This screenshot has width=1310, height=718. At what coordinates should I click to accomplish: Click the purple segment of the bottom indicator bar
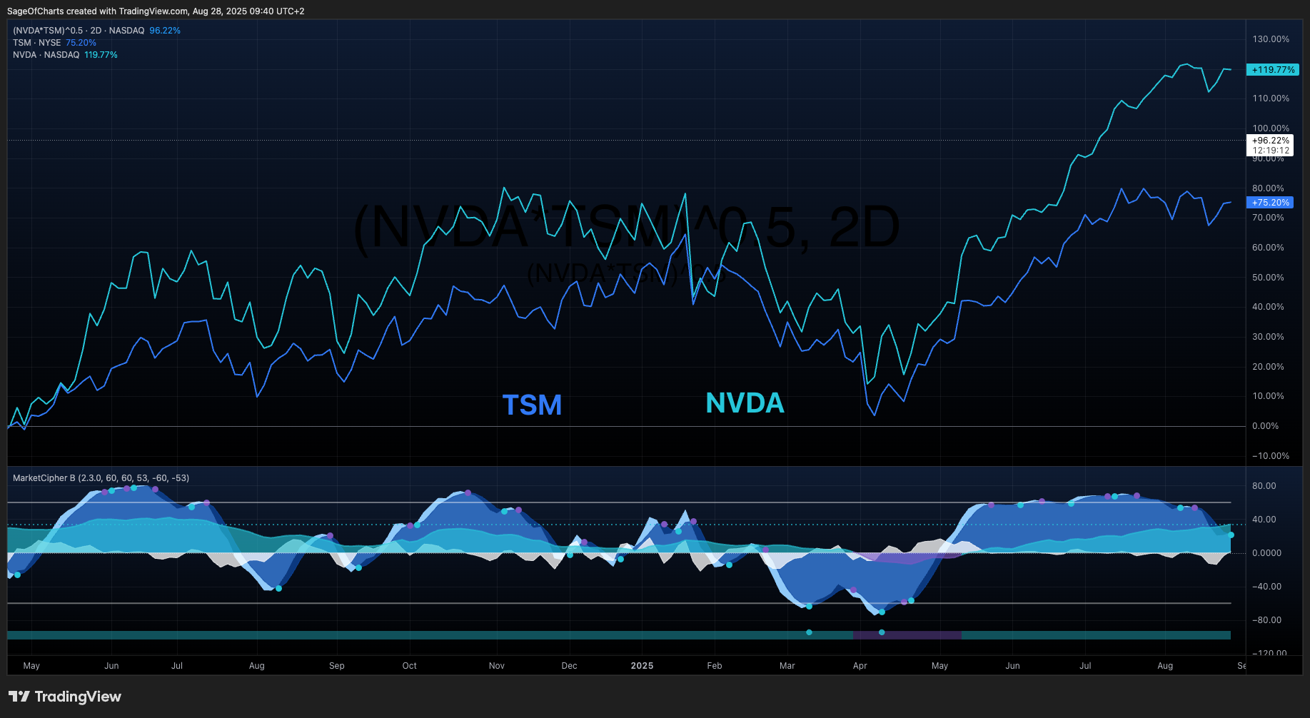[907, 635]
